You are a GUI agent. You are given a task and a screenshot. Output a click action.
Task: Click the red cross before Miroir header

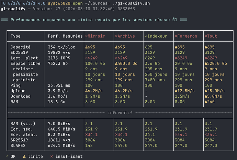tap(86, 36)
